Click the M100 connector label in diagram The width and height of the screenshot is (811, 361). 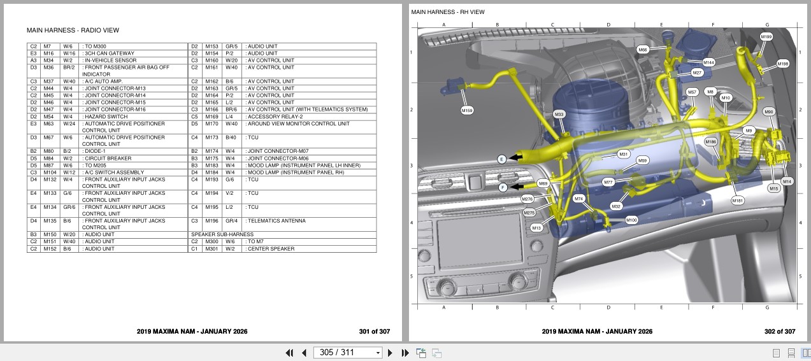click(x=631, y=220)
